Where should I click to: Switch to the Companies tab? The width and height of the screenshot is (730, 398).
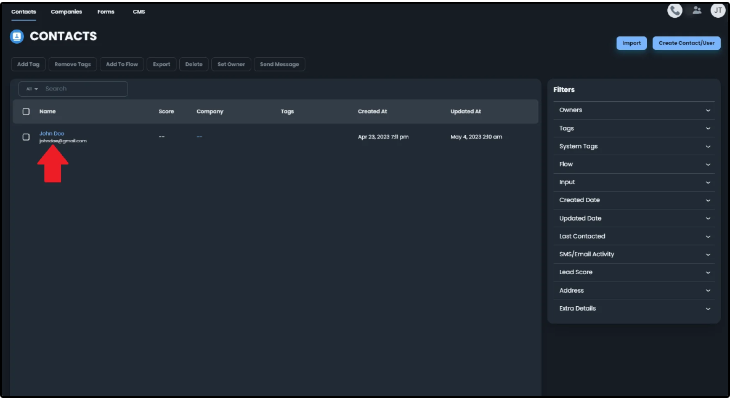66,12
